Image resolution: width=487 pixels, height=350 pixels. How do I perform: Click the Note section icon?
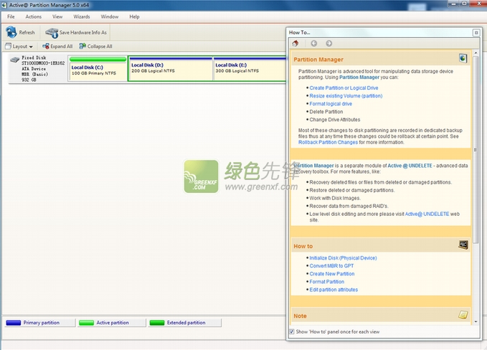(x=463, y=315)
